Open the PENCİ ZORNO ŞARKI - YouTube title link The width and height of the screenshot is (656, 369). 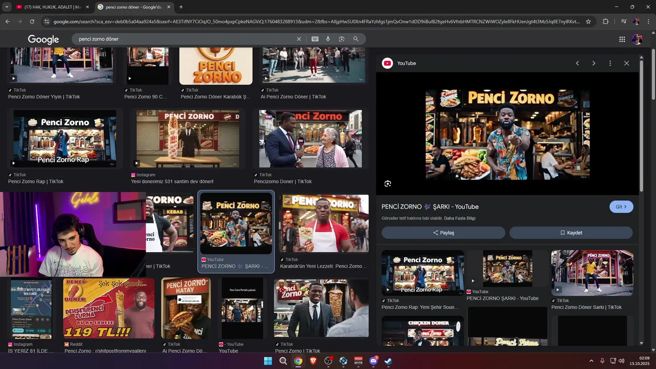point(430,207)
